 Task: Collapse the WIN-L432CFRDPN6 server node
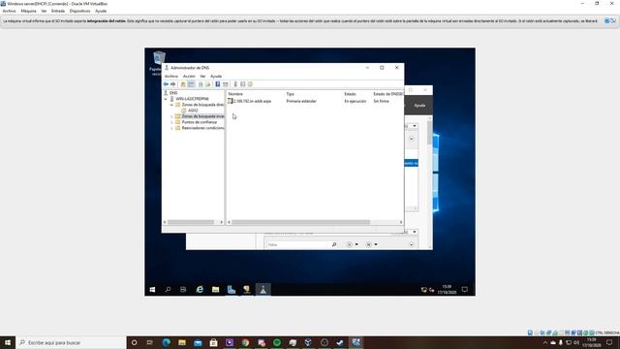166,99
